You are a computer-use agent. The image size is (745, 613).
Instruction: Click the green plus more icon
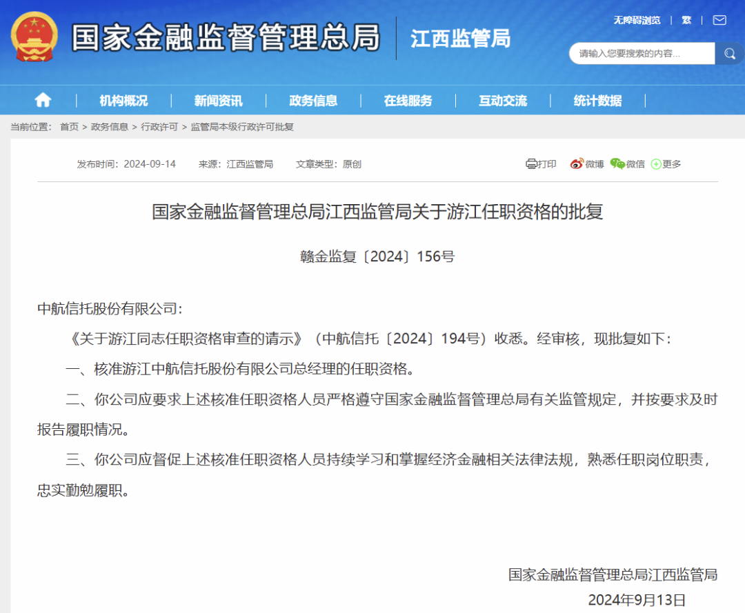(656, 164)
